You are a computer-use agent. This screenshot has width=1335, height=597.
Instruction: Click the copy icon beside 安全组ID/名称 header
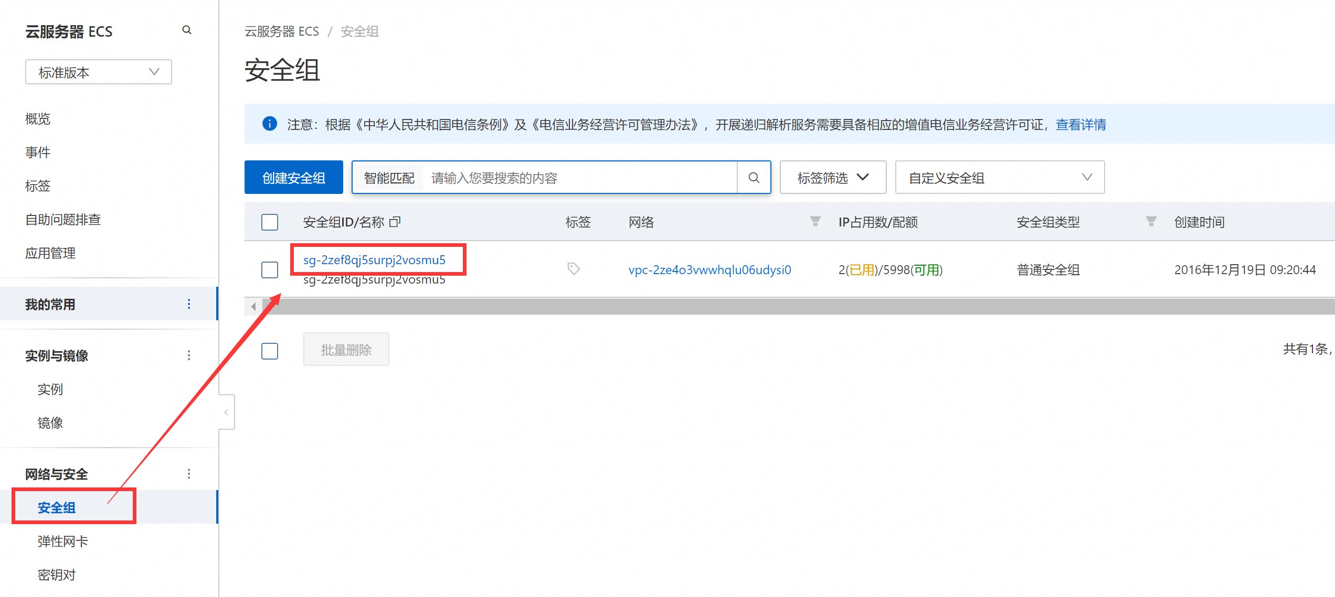pyautogui.click(x=395, y=222)
